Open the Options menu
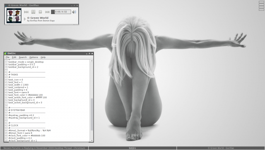The height and width of the screenshot is (150, 265). click(x=34, y=57)
